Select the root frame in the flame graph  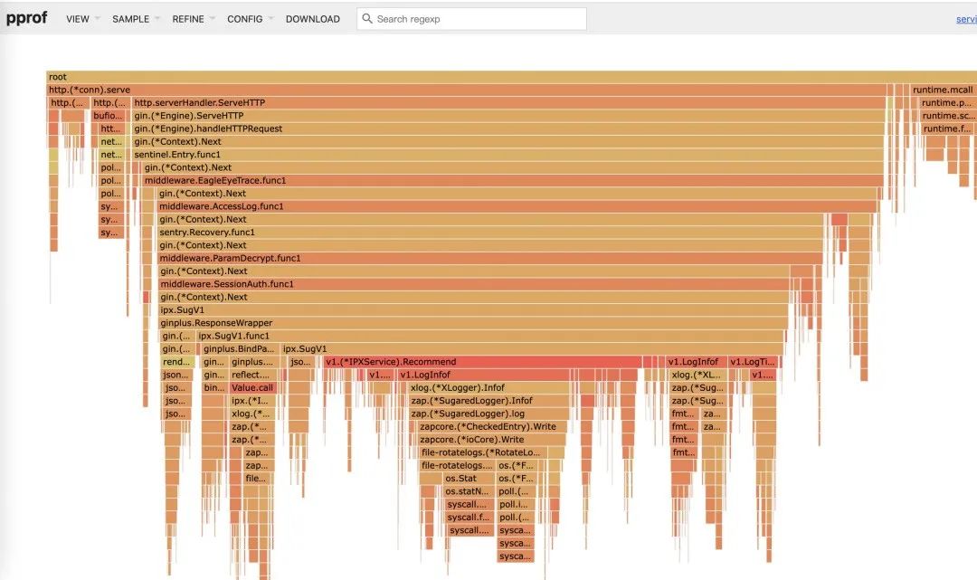click(452, 78)
